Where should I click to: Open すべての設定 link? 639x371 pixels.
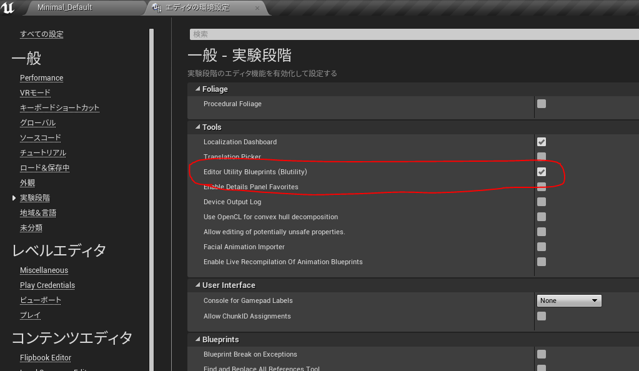(x=42, y=34)
